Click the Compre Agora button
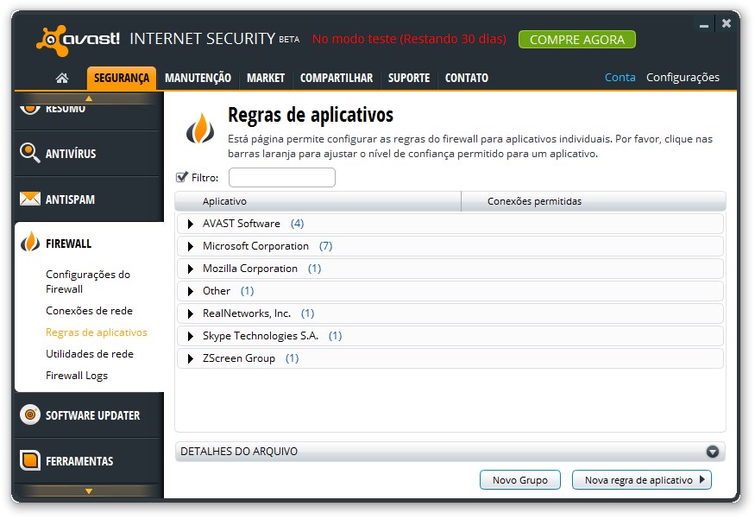Viewport: 755px width, 519px height. tap(576, 39)
